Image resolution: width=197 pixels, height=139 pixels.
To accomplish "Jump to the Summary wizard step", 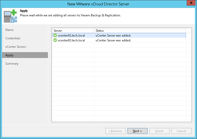I will tap(12, 64).
